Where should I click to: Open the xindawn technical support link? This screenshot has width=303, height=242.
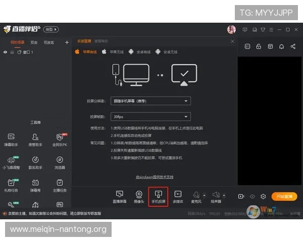coord(155,177)
